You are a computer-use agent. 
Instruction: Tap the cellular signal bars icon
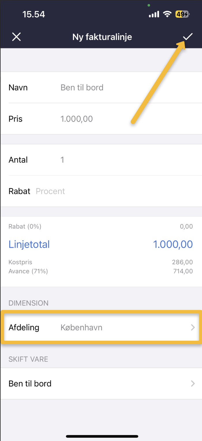(154, 14)
